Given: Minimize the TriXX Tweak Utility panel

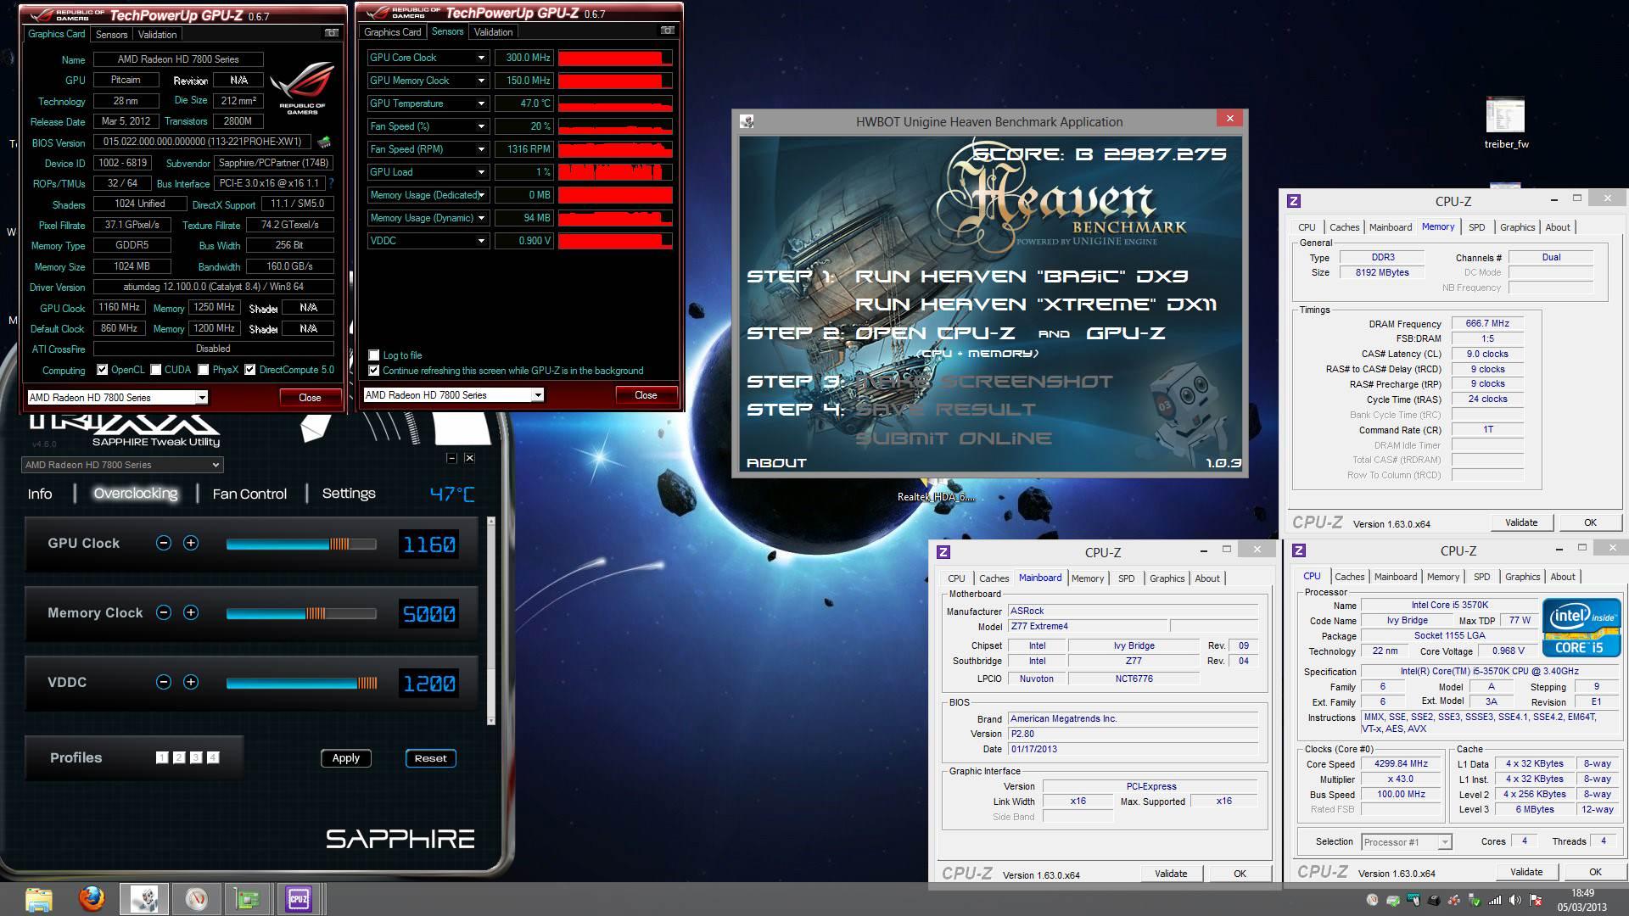Looking at the screenshot, I should (x=451, y=458).
